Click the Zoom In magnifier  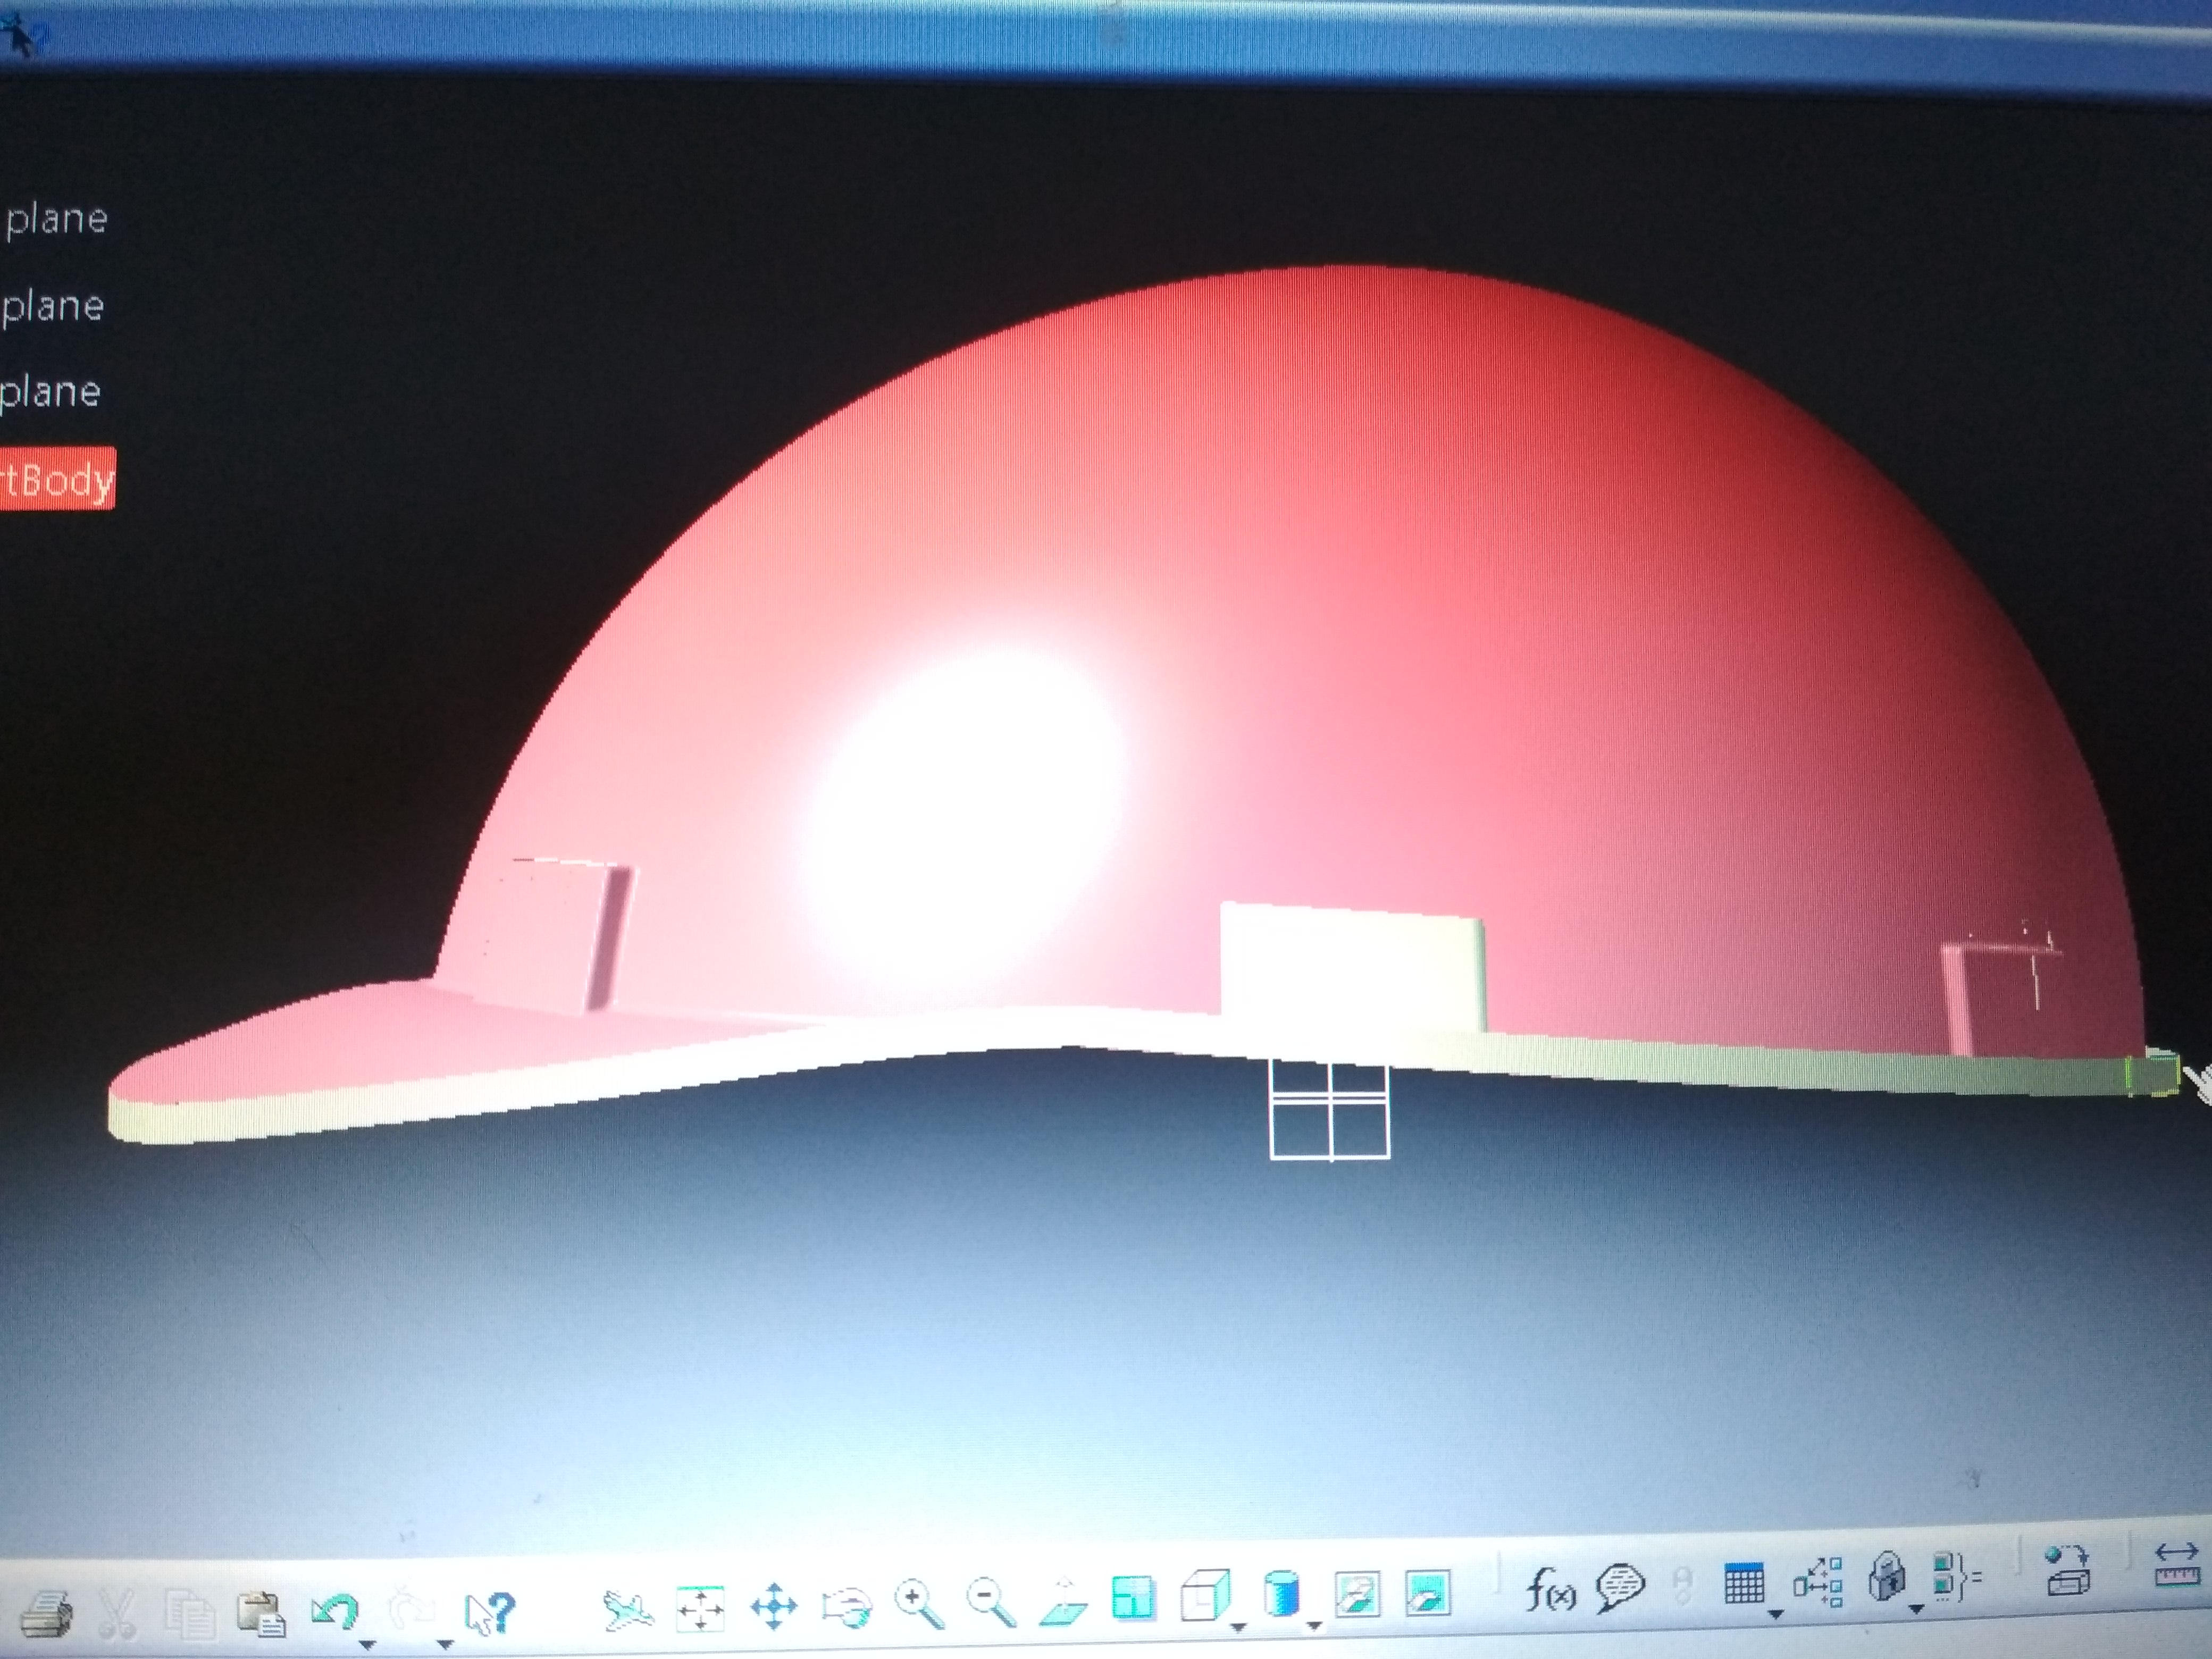coord(918,1604)
